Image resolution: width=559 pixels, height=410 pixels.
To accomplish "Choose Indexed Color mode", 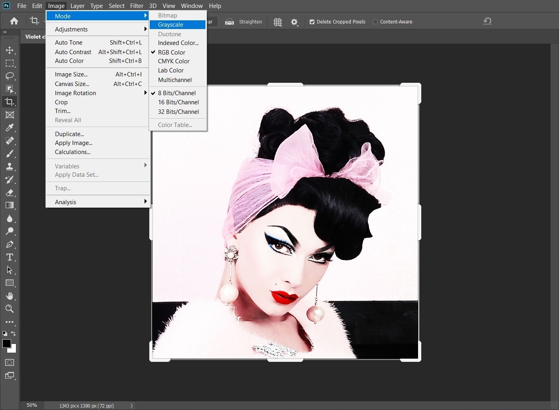I will coord(178,43).
